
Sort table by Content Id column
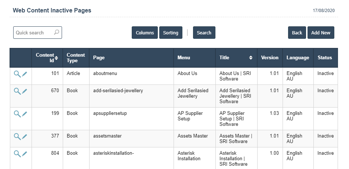(x=56, y=58)
